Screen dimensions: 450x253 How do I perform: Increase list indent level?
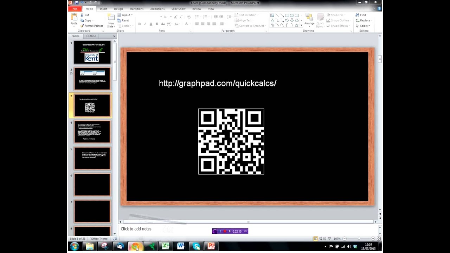(221, 17)
